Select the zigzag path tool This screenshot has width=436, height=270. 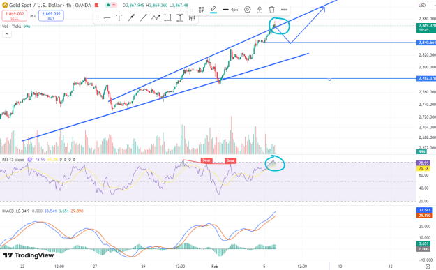[x=156, y=18]
